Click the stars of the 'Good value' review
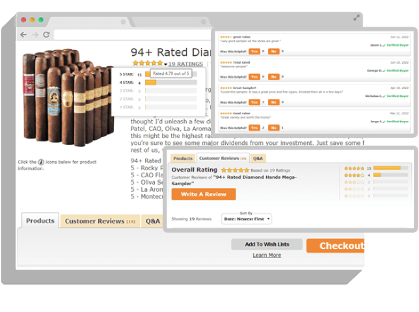419x312 pixels. coord(226,113)
